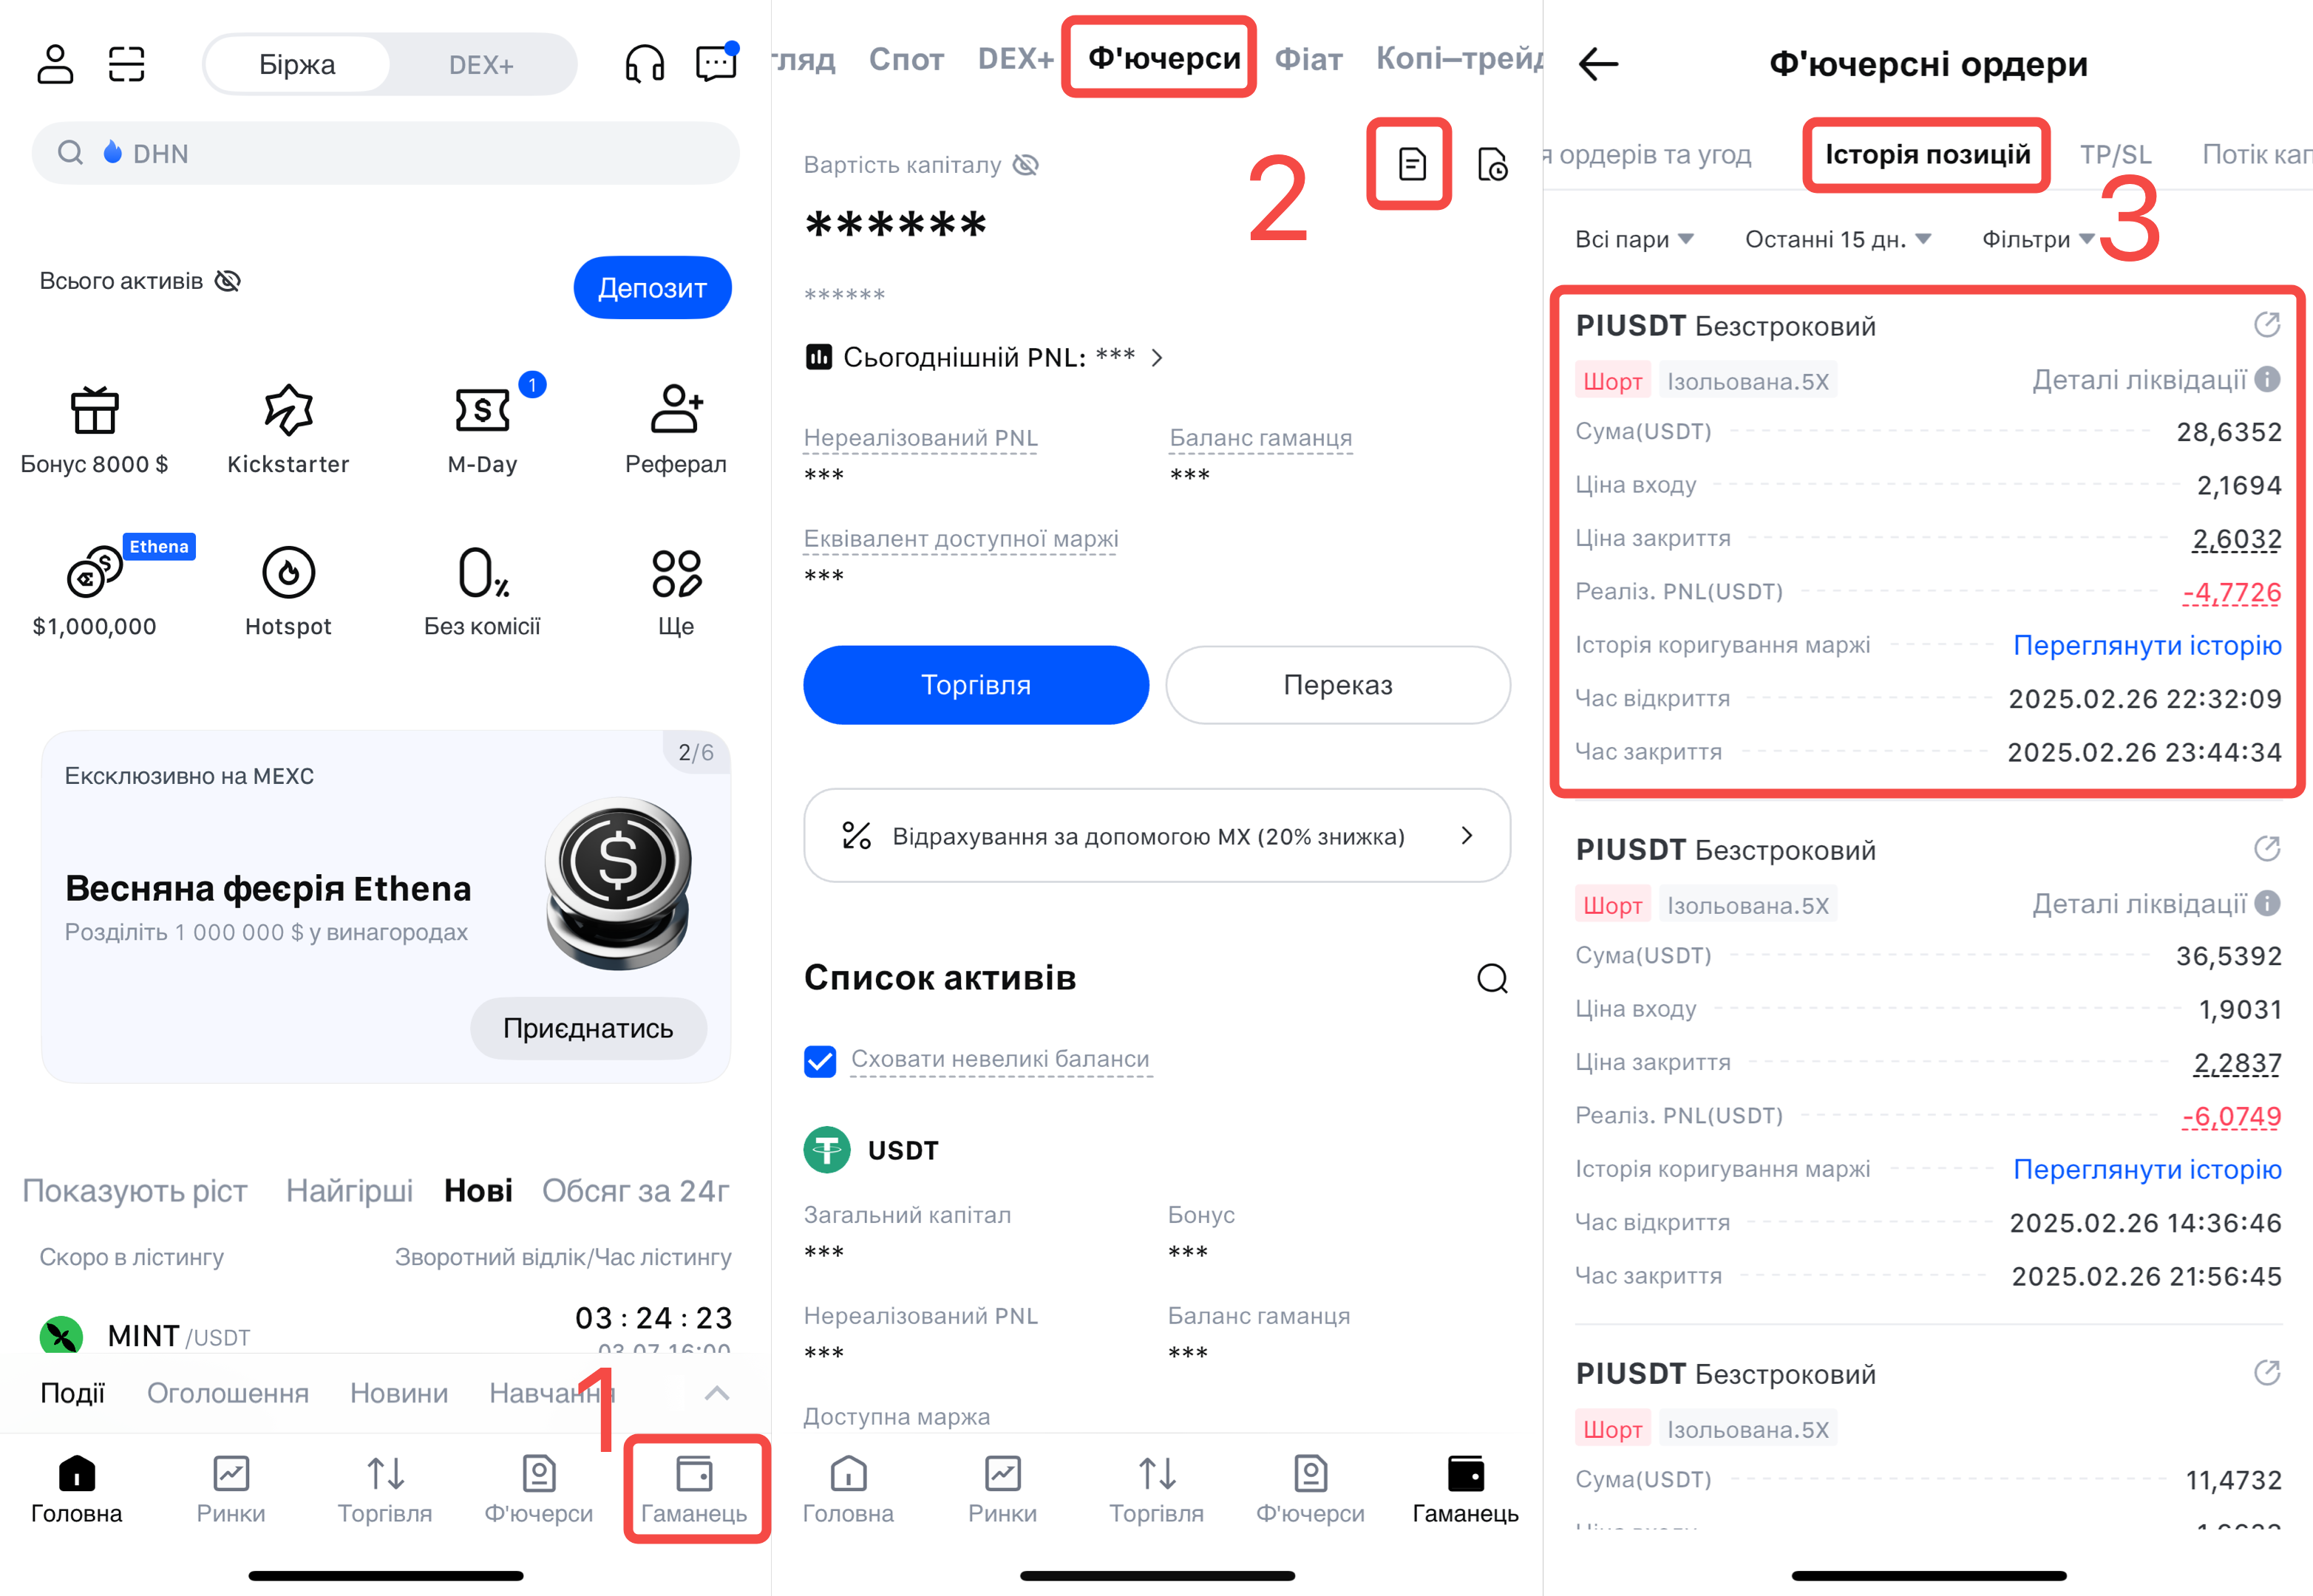Open MX deduction discount row

pyautogui.click(x=1156, y=836)
